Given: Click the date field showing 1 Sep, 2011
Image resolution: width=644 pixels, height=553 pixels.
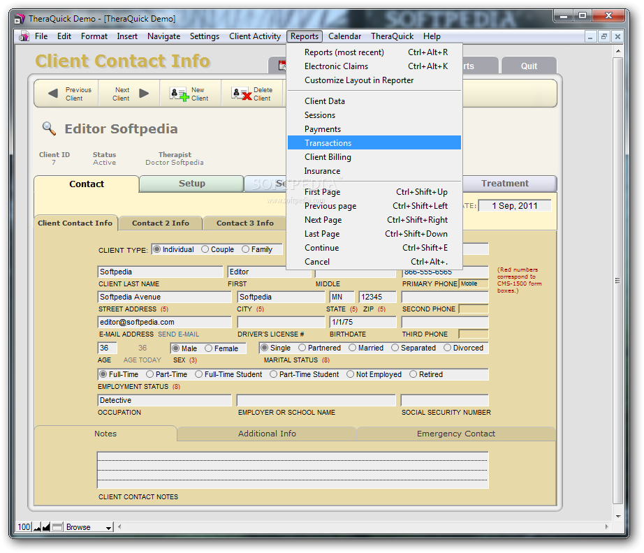Looking at the screenshot, I should [515, 206].
